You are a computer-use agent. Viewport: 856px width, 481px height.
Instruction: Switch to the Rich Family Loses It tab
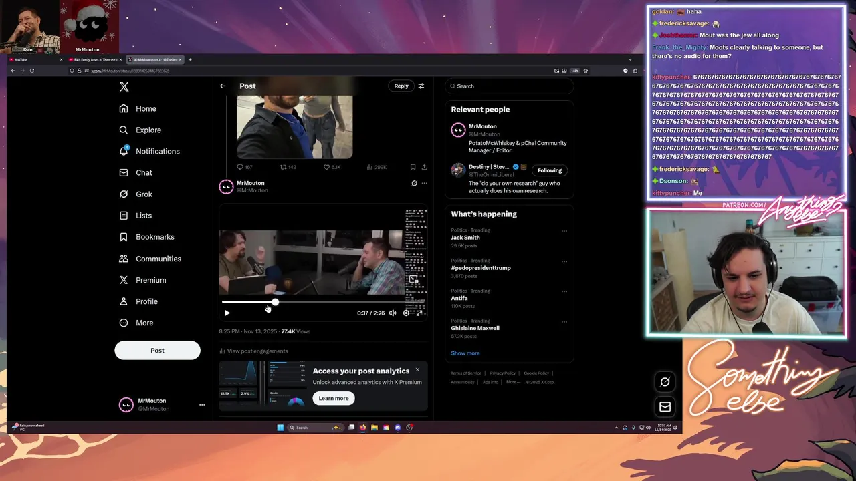(x=96, y=59)
